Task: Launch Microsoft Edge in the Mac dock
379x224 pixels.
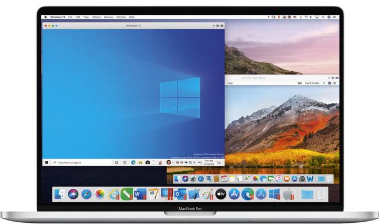Action: (x=247, y=194)
